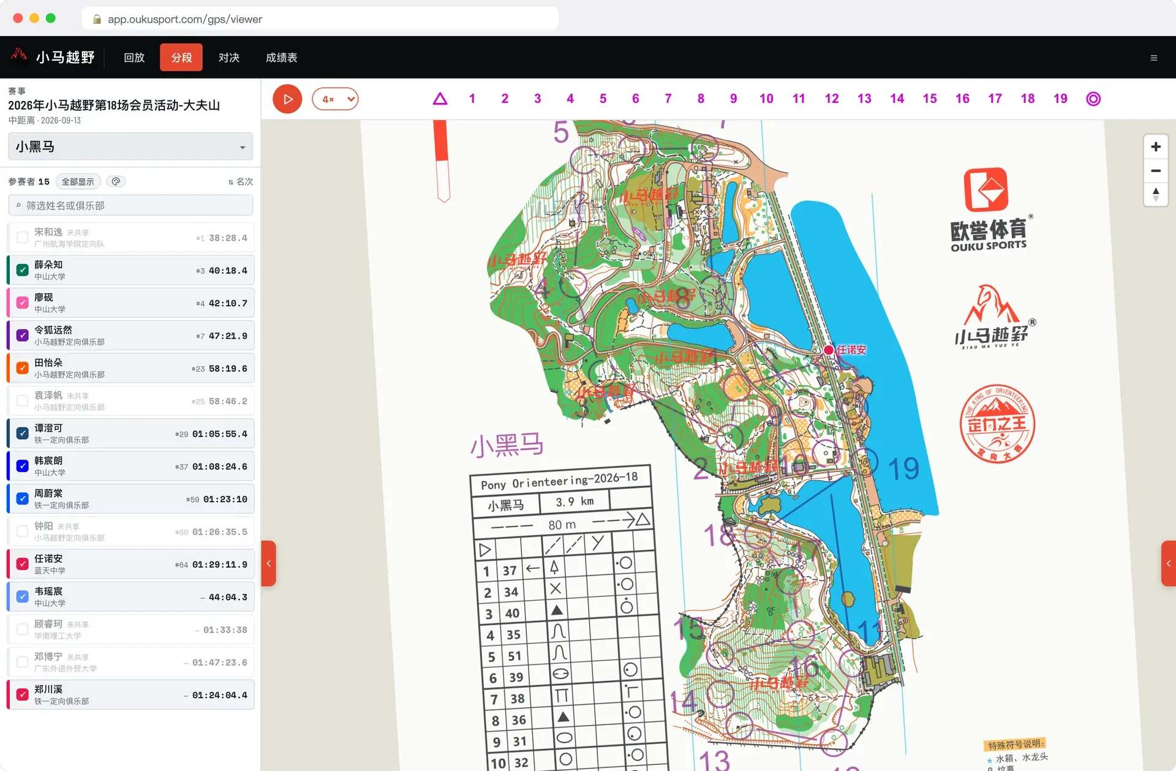The image size is (1176, 771).
Task: Click the 小马越野 logo in header
Action: click(53, 57)
